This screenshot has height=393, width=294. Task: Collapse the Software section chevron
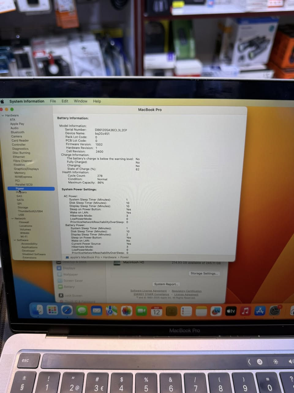point(15,240)
